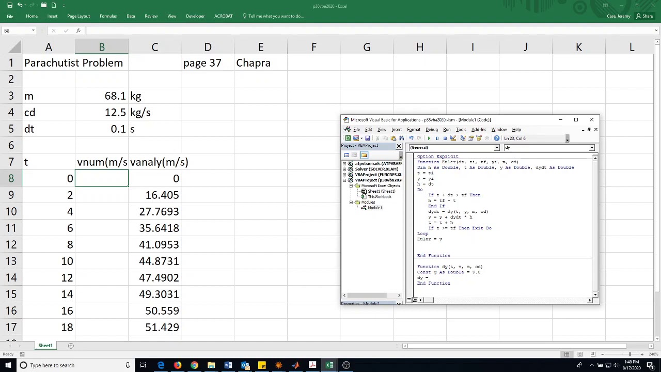
Task: Open Outlook from the taskbar
Action: (245, 365)
